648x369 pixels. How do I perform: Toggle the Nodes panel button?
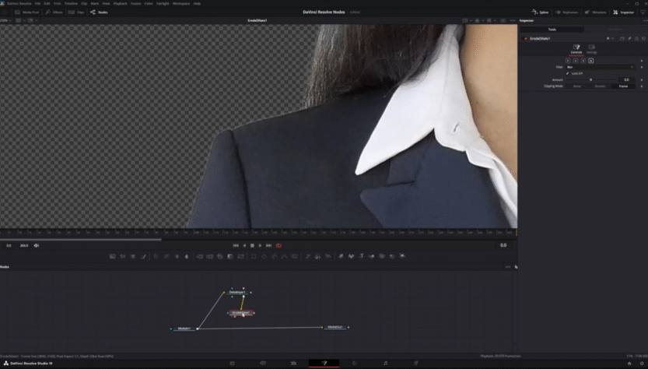(x=98, y=12)
